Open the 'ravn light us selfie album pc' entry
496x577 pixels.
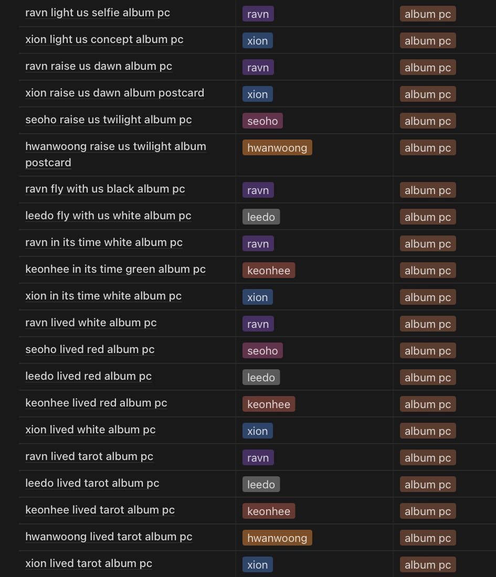coord(98,13)
